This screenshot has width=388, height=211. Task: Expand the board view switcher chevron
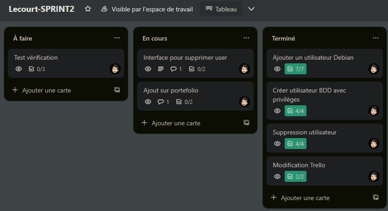pyautogui.click(x=251, y=9)
